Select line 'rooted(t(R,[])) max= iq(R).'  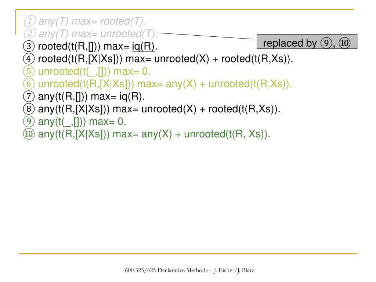coord(98,46)
